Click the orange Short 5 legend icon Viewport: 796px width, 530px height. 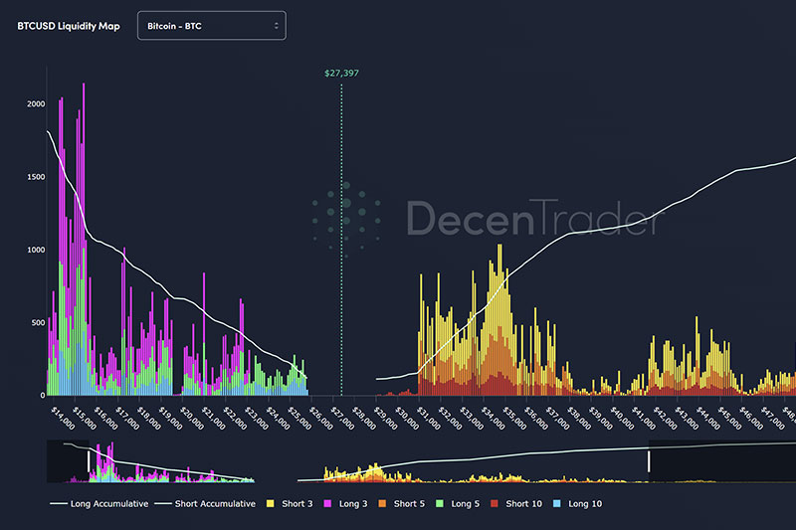coord(383,504)
